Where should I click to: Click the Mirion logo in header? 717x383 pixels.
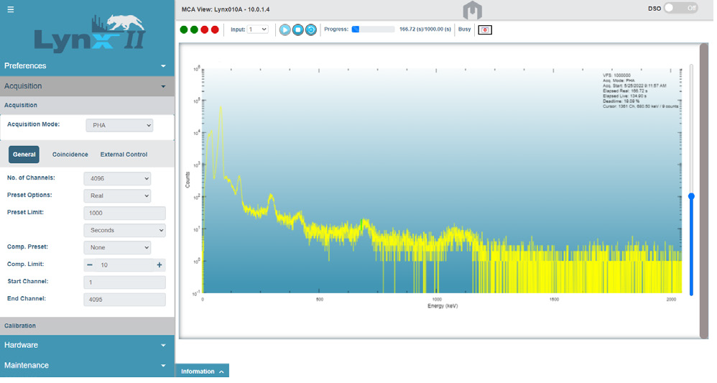tap(472, 10)
